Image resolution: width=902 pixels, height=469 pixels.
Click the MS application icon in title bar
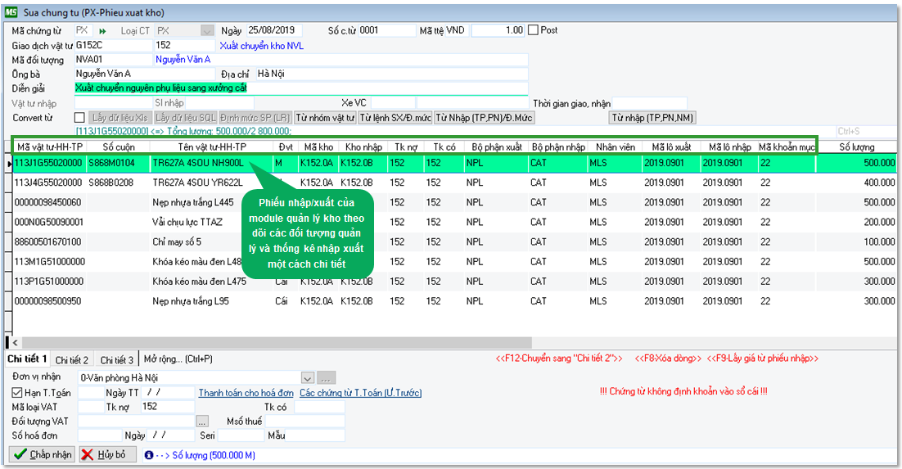pyautogui.click(x=11, y=12)
